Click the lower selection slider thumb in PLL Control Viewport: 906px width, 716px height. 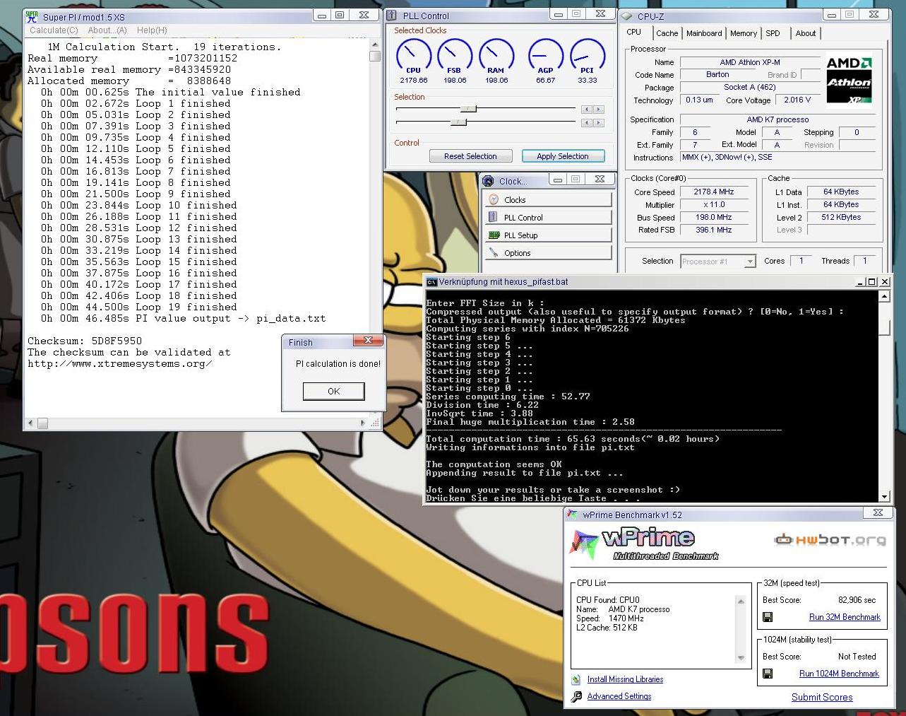pyautogui.click(x=458, y=122)
